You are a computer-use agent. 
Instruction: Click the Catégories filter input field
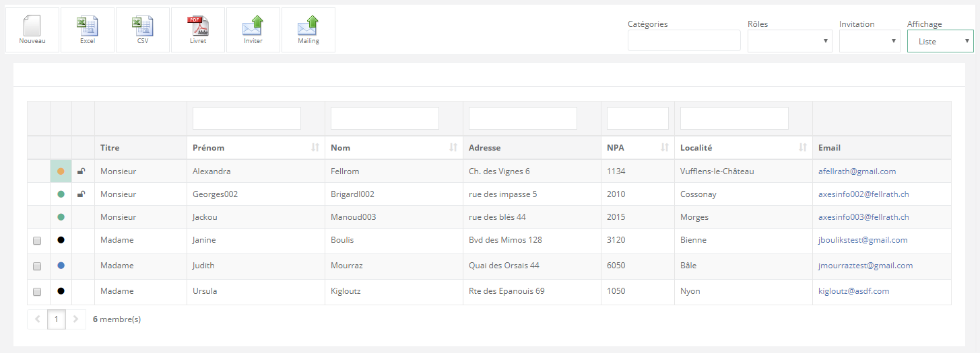pyautogui.click(x=684, y=41)
